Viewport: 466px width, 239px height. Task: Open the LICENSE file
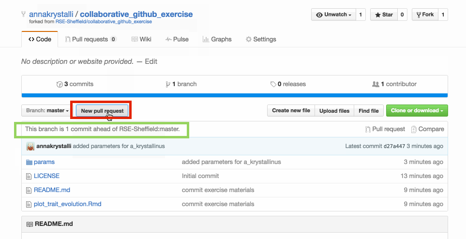click(x=46, y=176)
